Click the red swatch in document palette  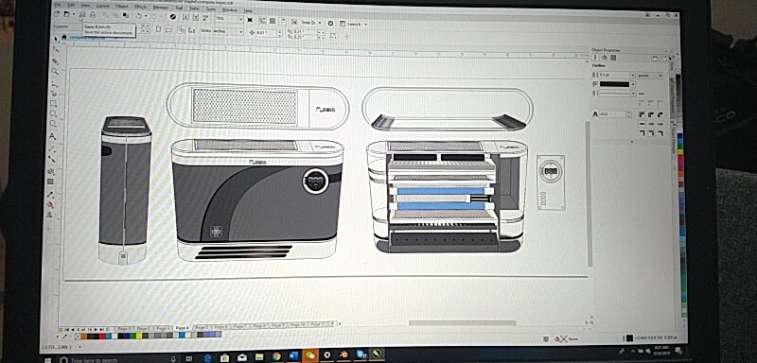click(x=102, y=336)
